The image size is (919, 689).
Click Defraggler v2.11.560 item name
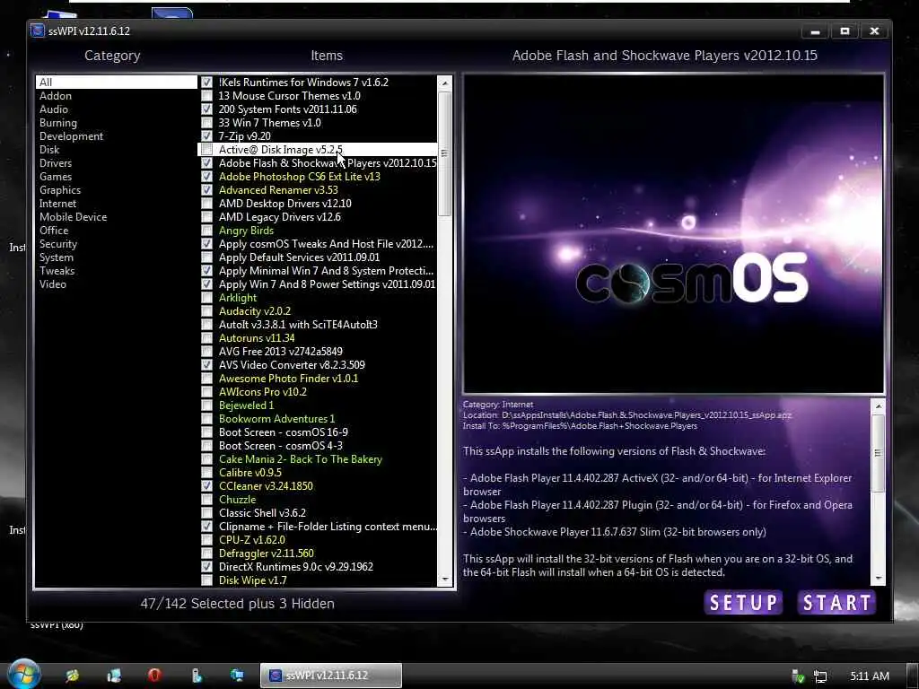tap(266, 554)
